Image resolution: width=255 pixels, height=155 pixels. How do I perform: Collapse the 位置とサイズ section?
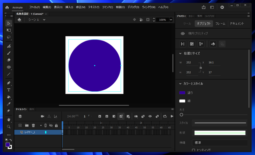180,54
